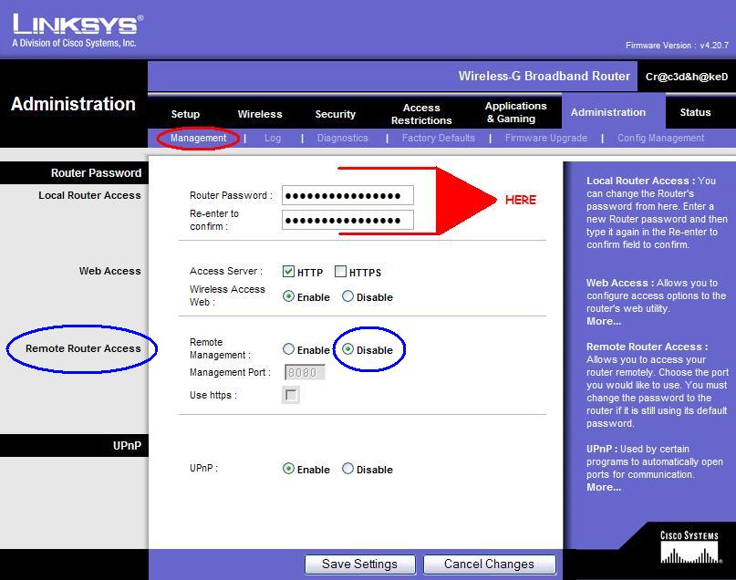Toggle the Use https checkbox

point(291,395)
